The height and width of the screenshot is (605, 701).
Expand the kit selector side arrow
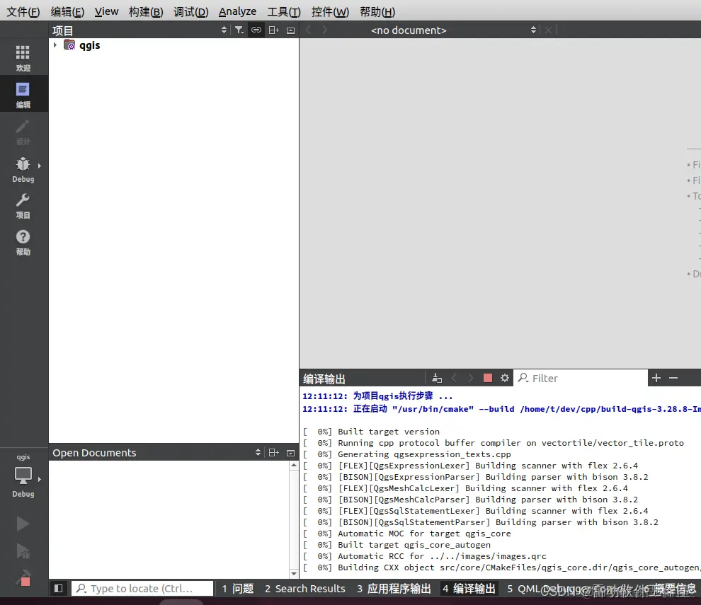tap(40, 479)
